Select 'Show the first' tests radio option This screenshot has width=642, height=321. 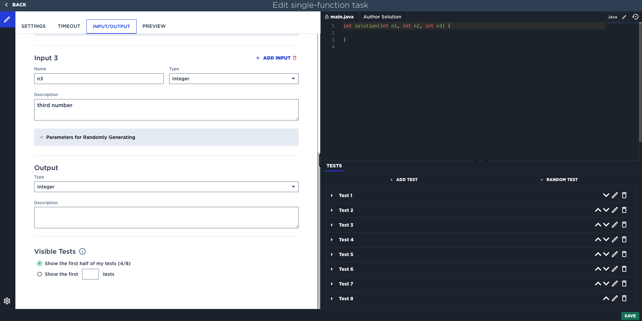[40, 274]
